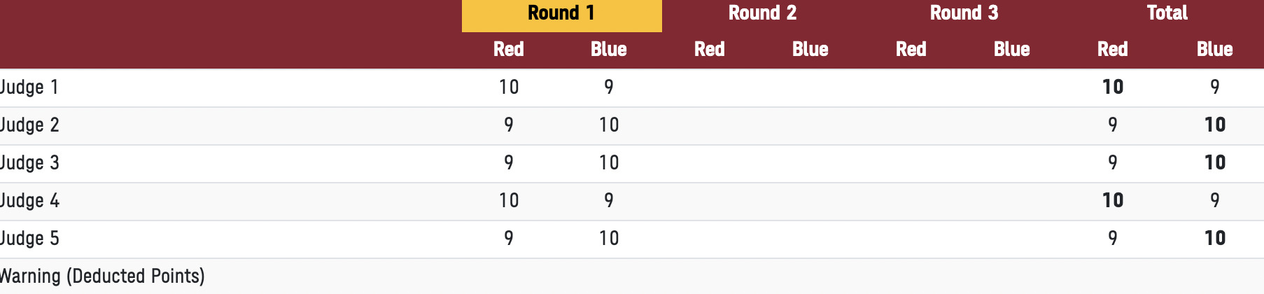
Task: Select the Judge 5 row label
Action: [x=29, y=239]
